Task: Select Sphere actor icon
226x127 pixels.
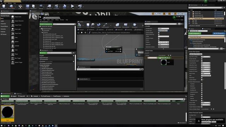Action: (x=13, y=42)
